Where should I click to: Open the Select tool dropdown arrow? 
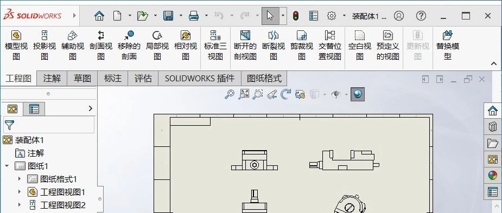pos(283,15)
